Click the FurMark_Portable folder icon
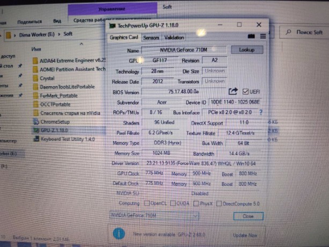The width and height of the screenshot is (329, 247). pos(35,96)
